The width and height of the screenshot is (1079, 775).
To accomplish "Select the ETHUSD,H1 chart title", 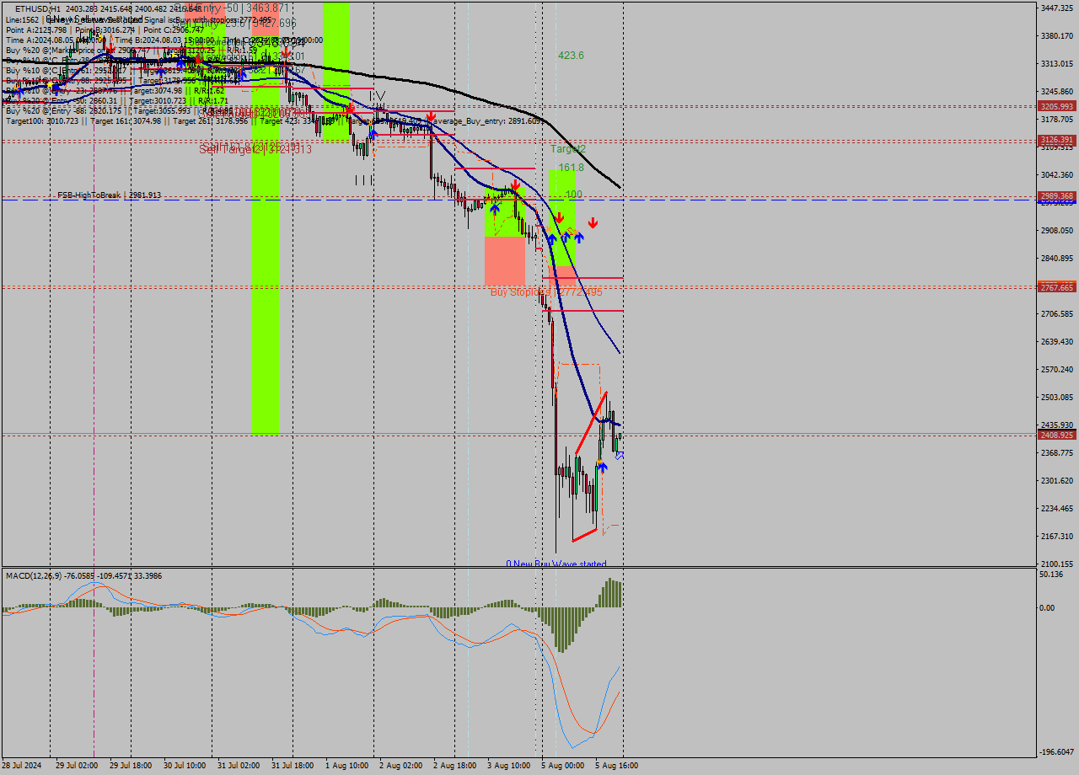I will [38, 8].
